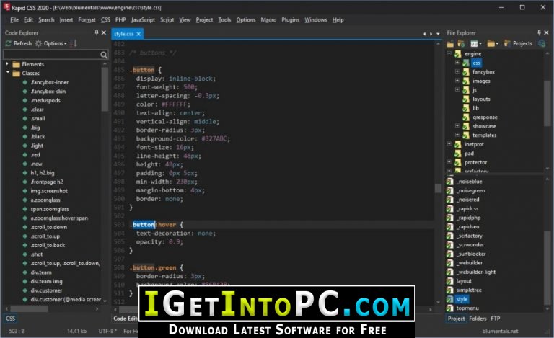Open the Macro menu
The width and height of the screenshot is (554, 338).
[268, 19]
